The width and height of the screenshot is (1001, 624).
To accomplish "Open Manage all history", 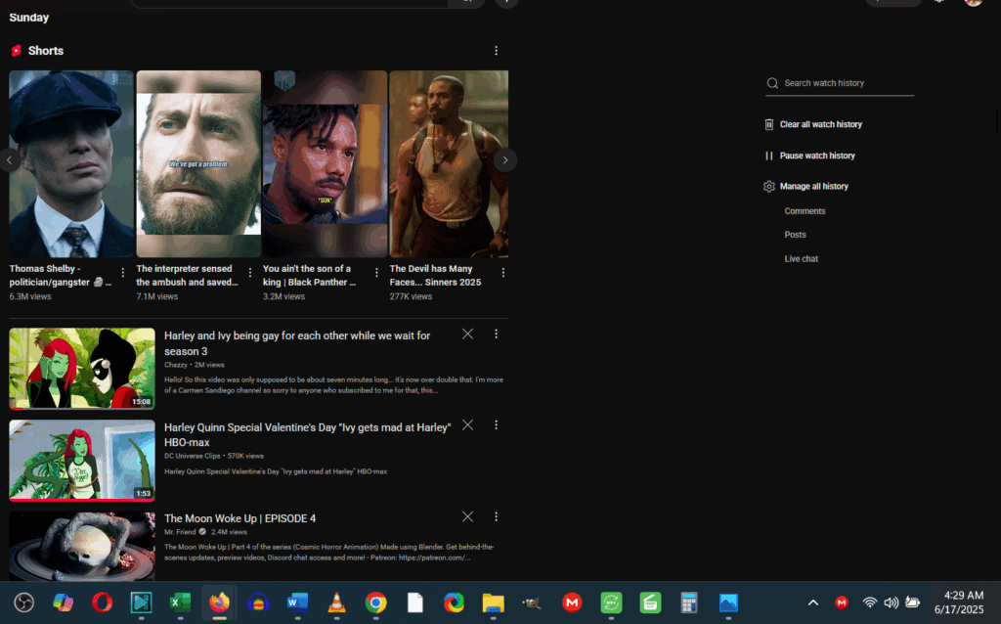I will click(814, 187).
